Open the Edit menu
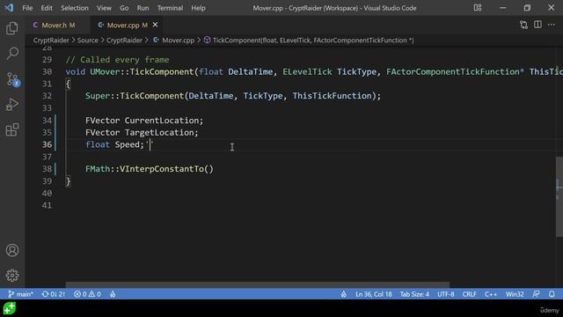Image resolution: width=563 pixels, height=317 pixels. pyautogui.click(x=47, y=8)
